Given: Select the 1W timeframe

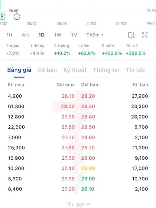Looking at the screenshot, I should (x=57, y=35).
